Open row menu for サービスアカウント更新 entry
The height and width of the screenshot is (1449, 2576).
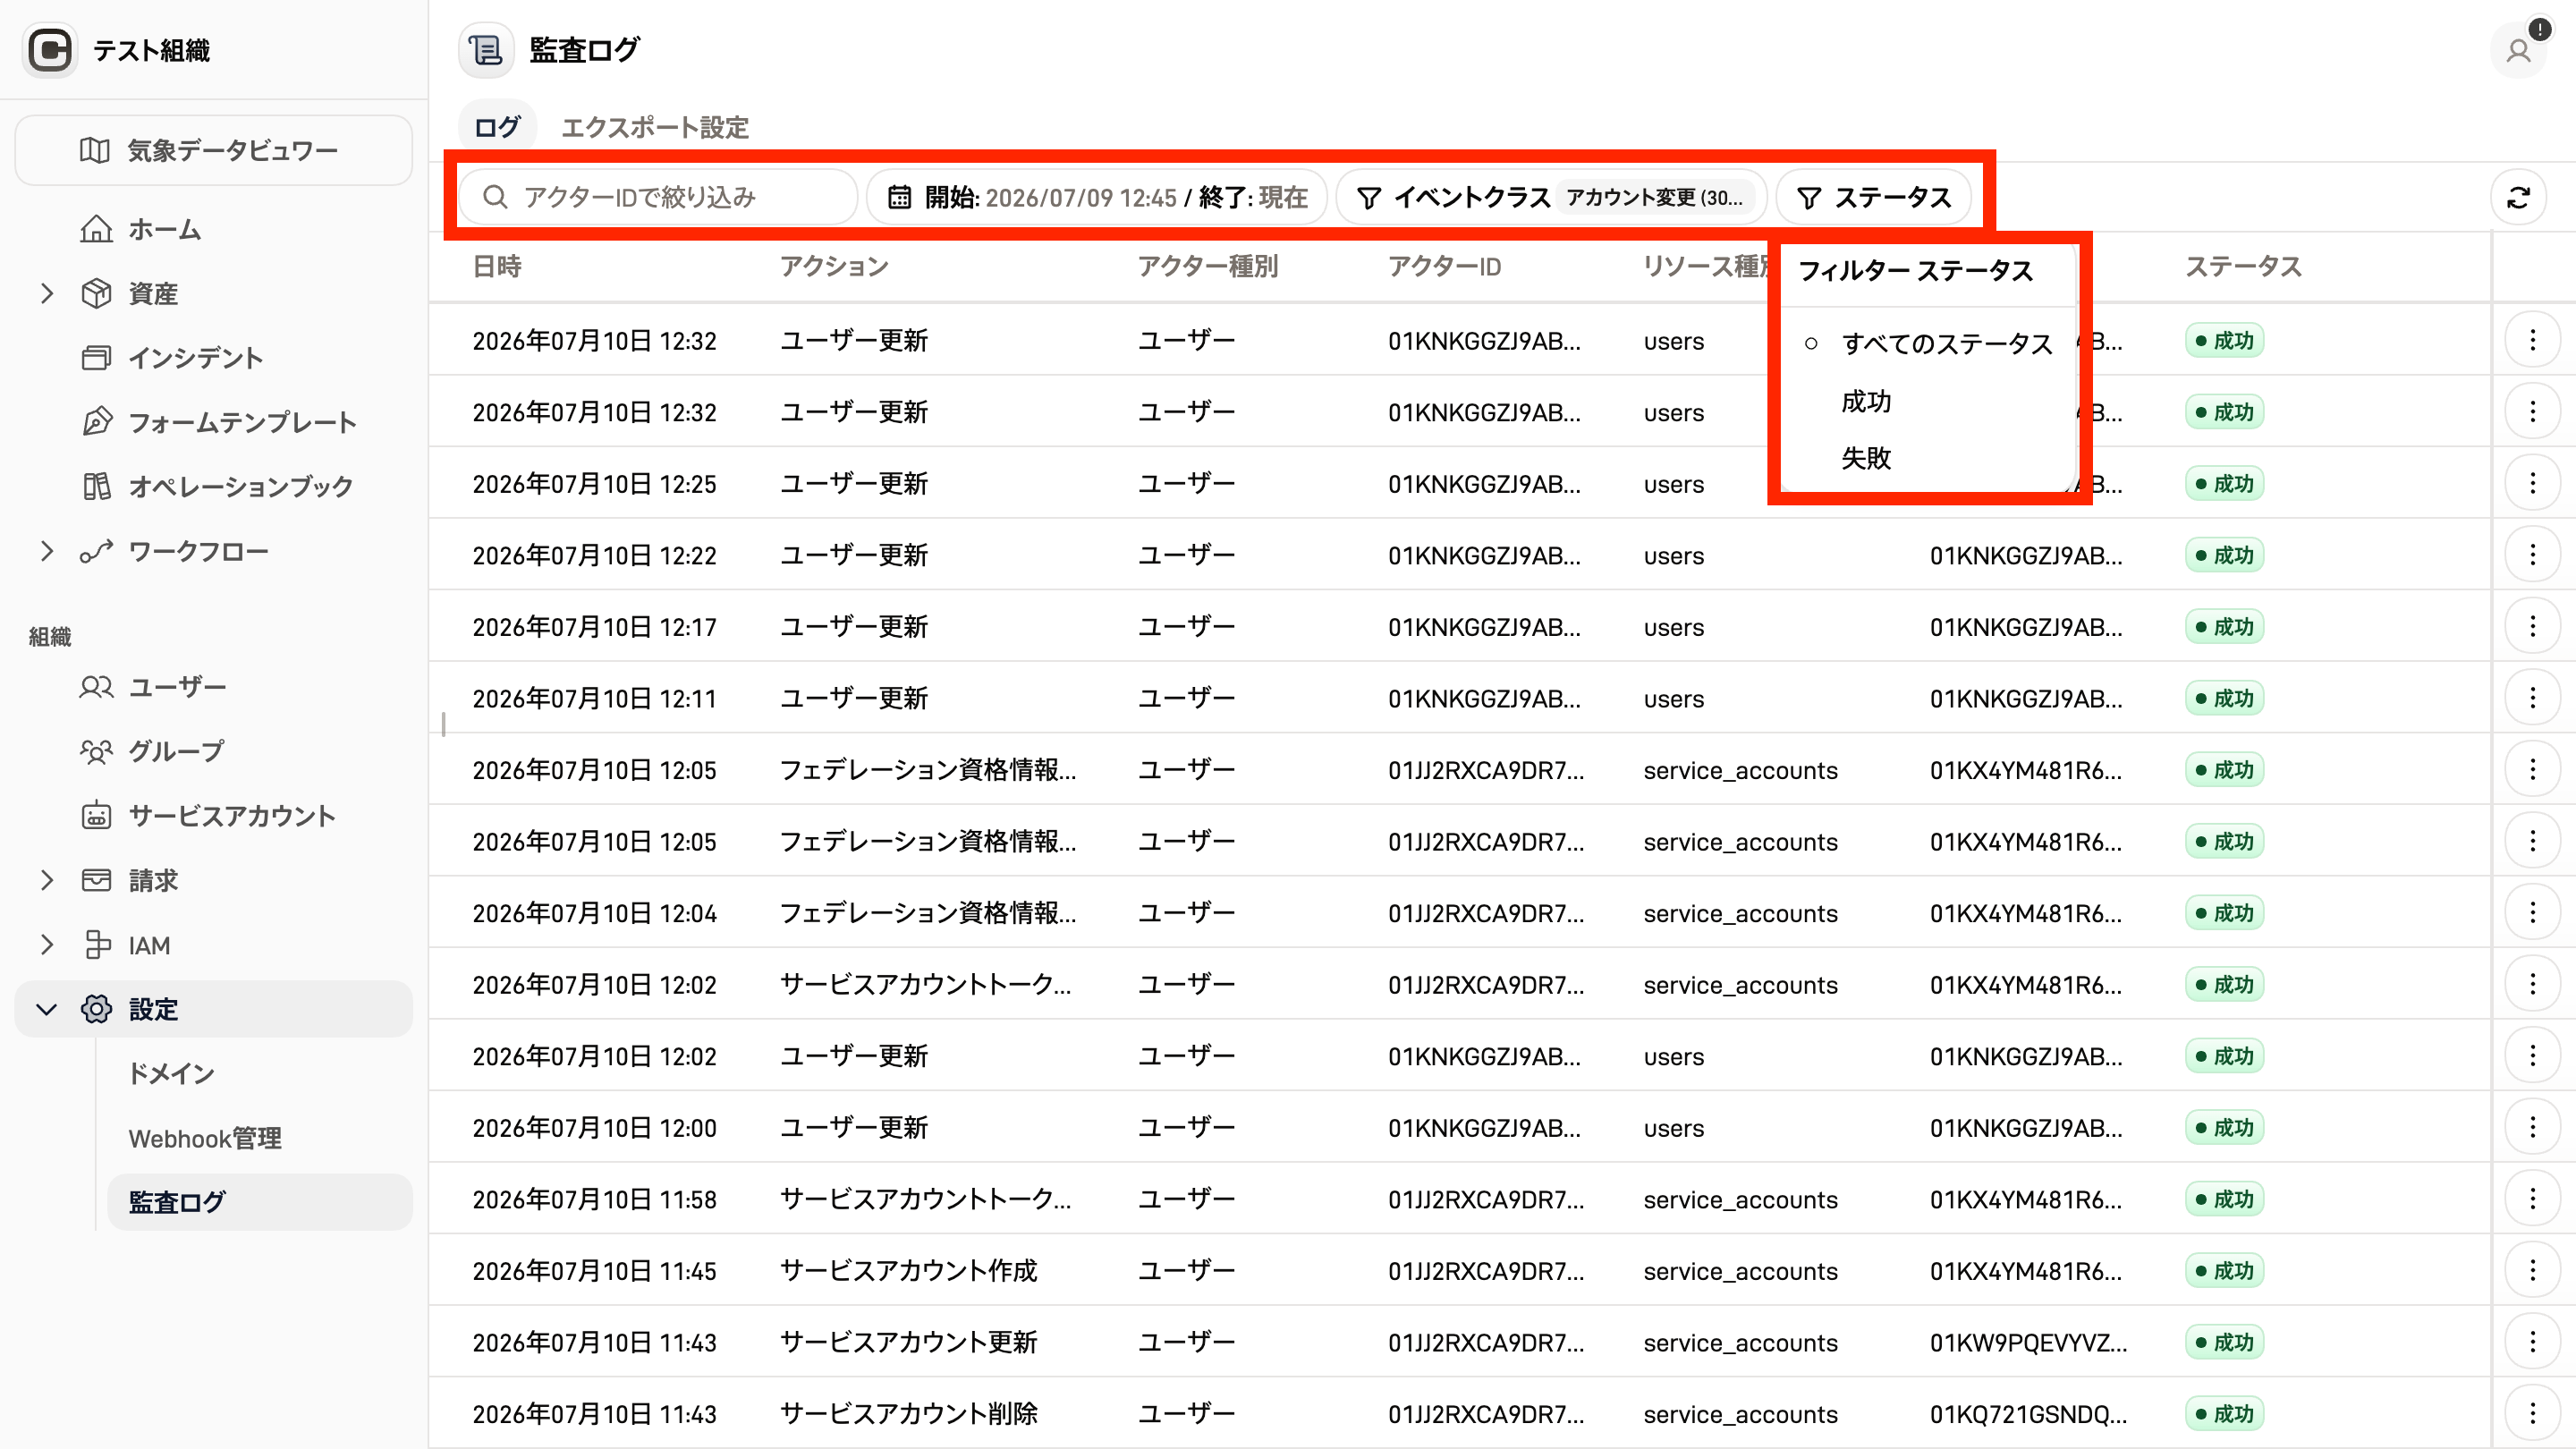click(x=2532, y=1342)
